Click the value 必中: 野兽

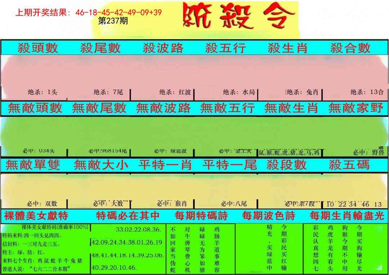click(x=369, y=152)
